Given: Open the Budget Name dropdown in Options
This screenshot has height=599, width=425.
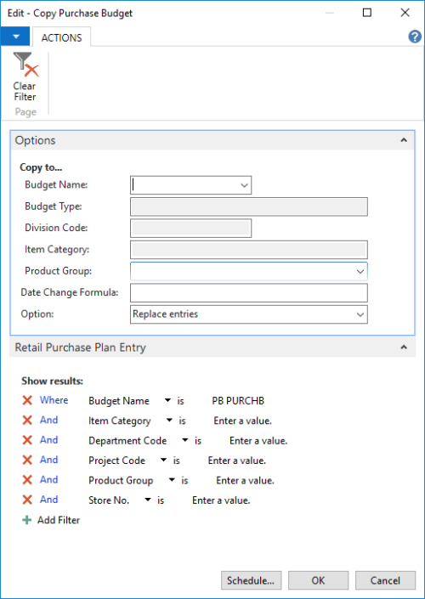Looking at the screenshot, I should pos(244,185).
